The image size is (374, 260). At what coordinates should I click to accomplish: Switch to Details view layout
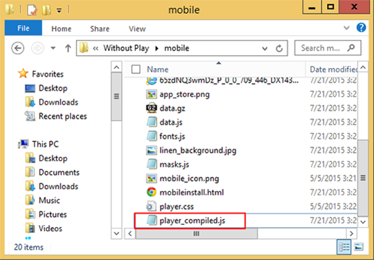[343, 247]
